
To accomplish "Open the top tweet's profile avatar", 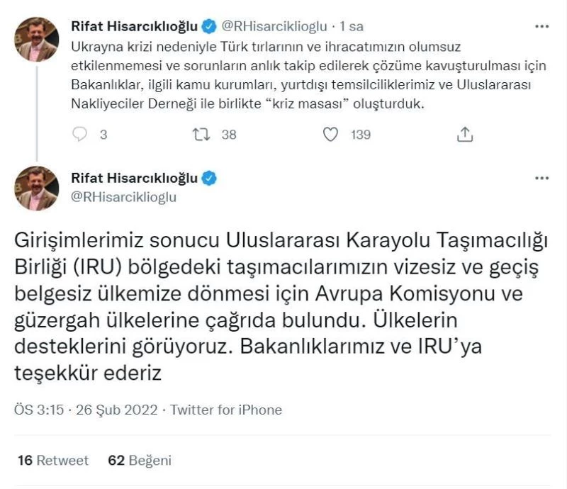I will [37, 40].
